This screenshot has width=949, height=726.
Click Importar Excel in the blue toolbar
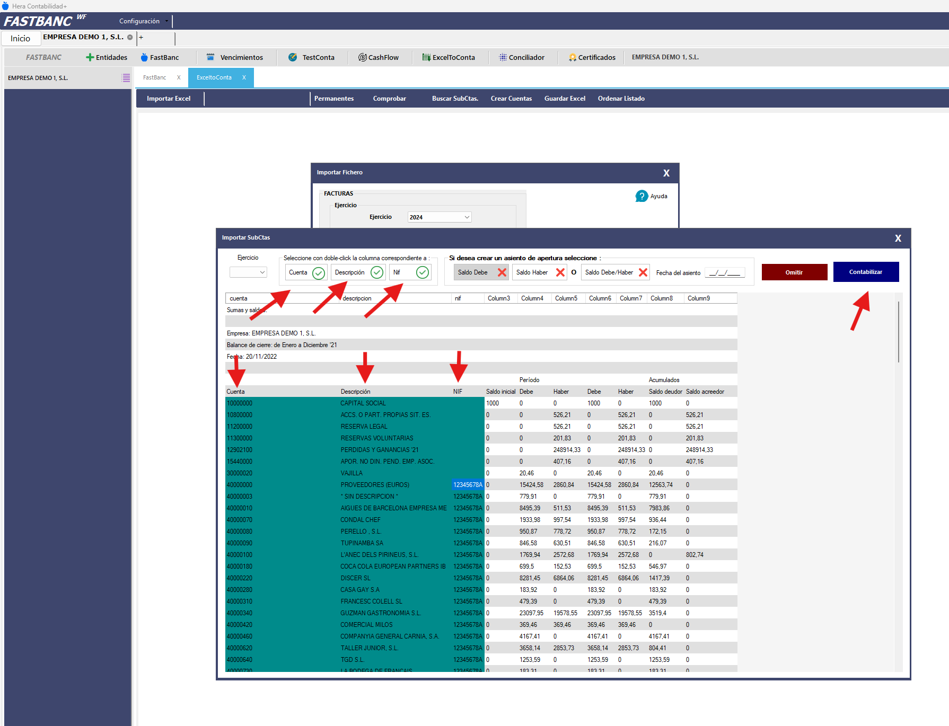(x=169, y=99)
